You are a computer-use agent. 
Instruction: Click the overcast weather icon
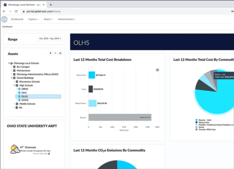tap(15, 149)
